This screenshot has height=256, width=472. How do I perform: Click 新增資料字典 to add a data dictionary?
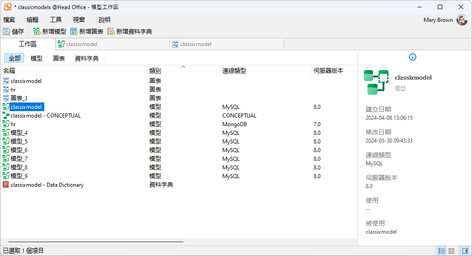pyautogui.click(x=130, y=31)
